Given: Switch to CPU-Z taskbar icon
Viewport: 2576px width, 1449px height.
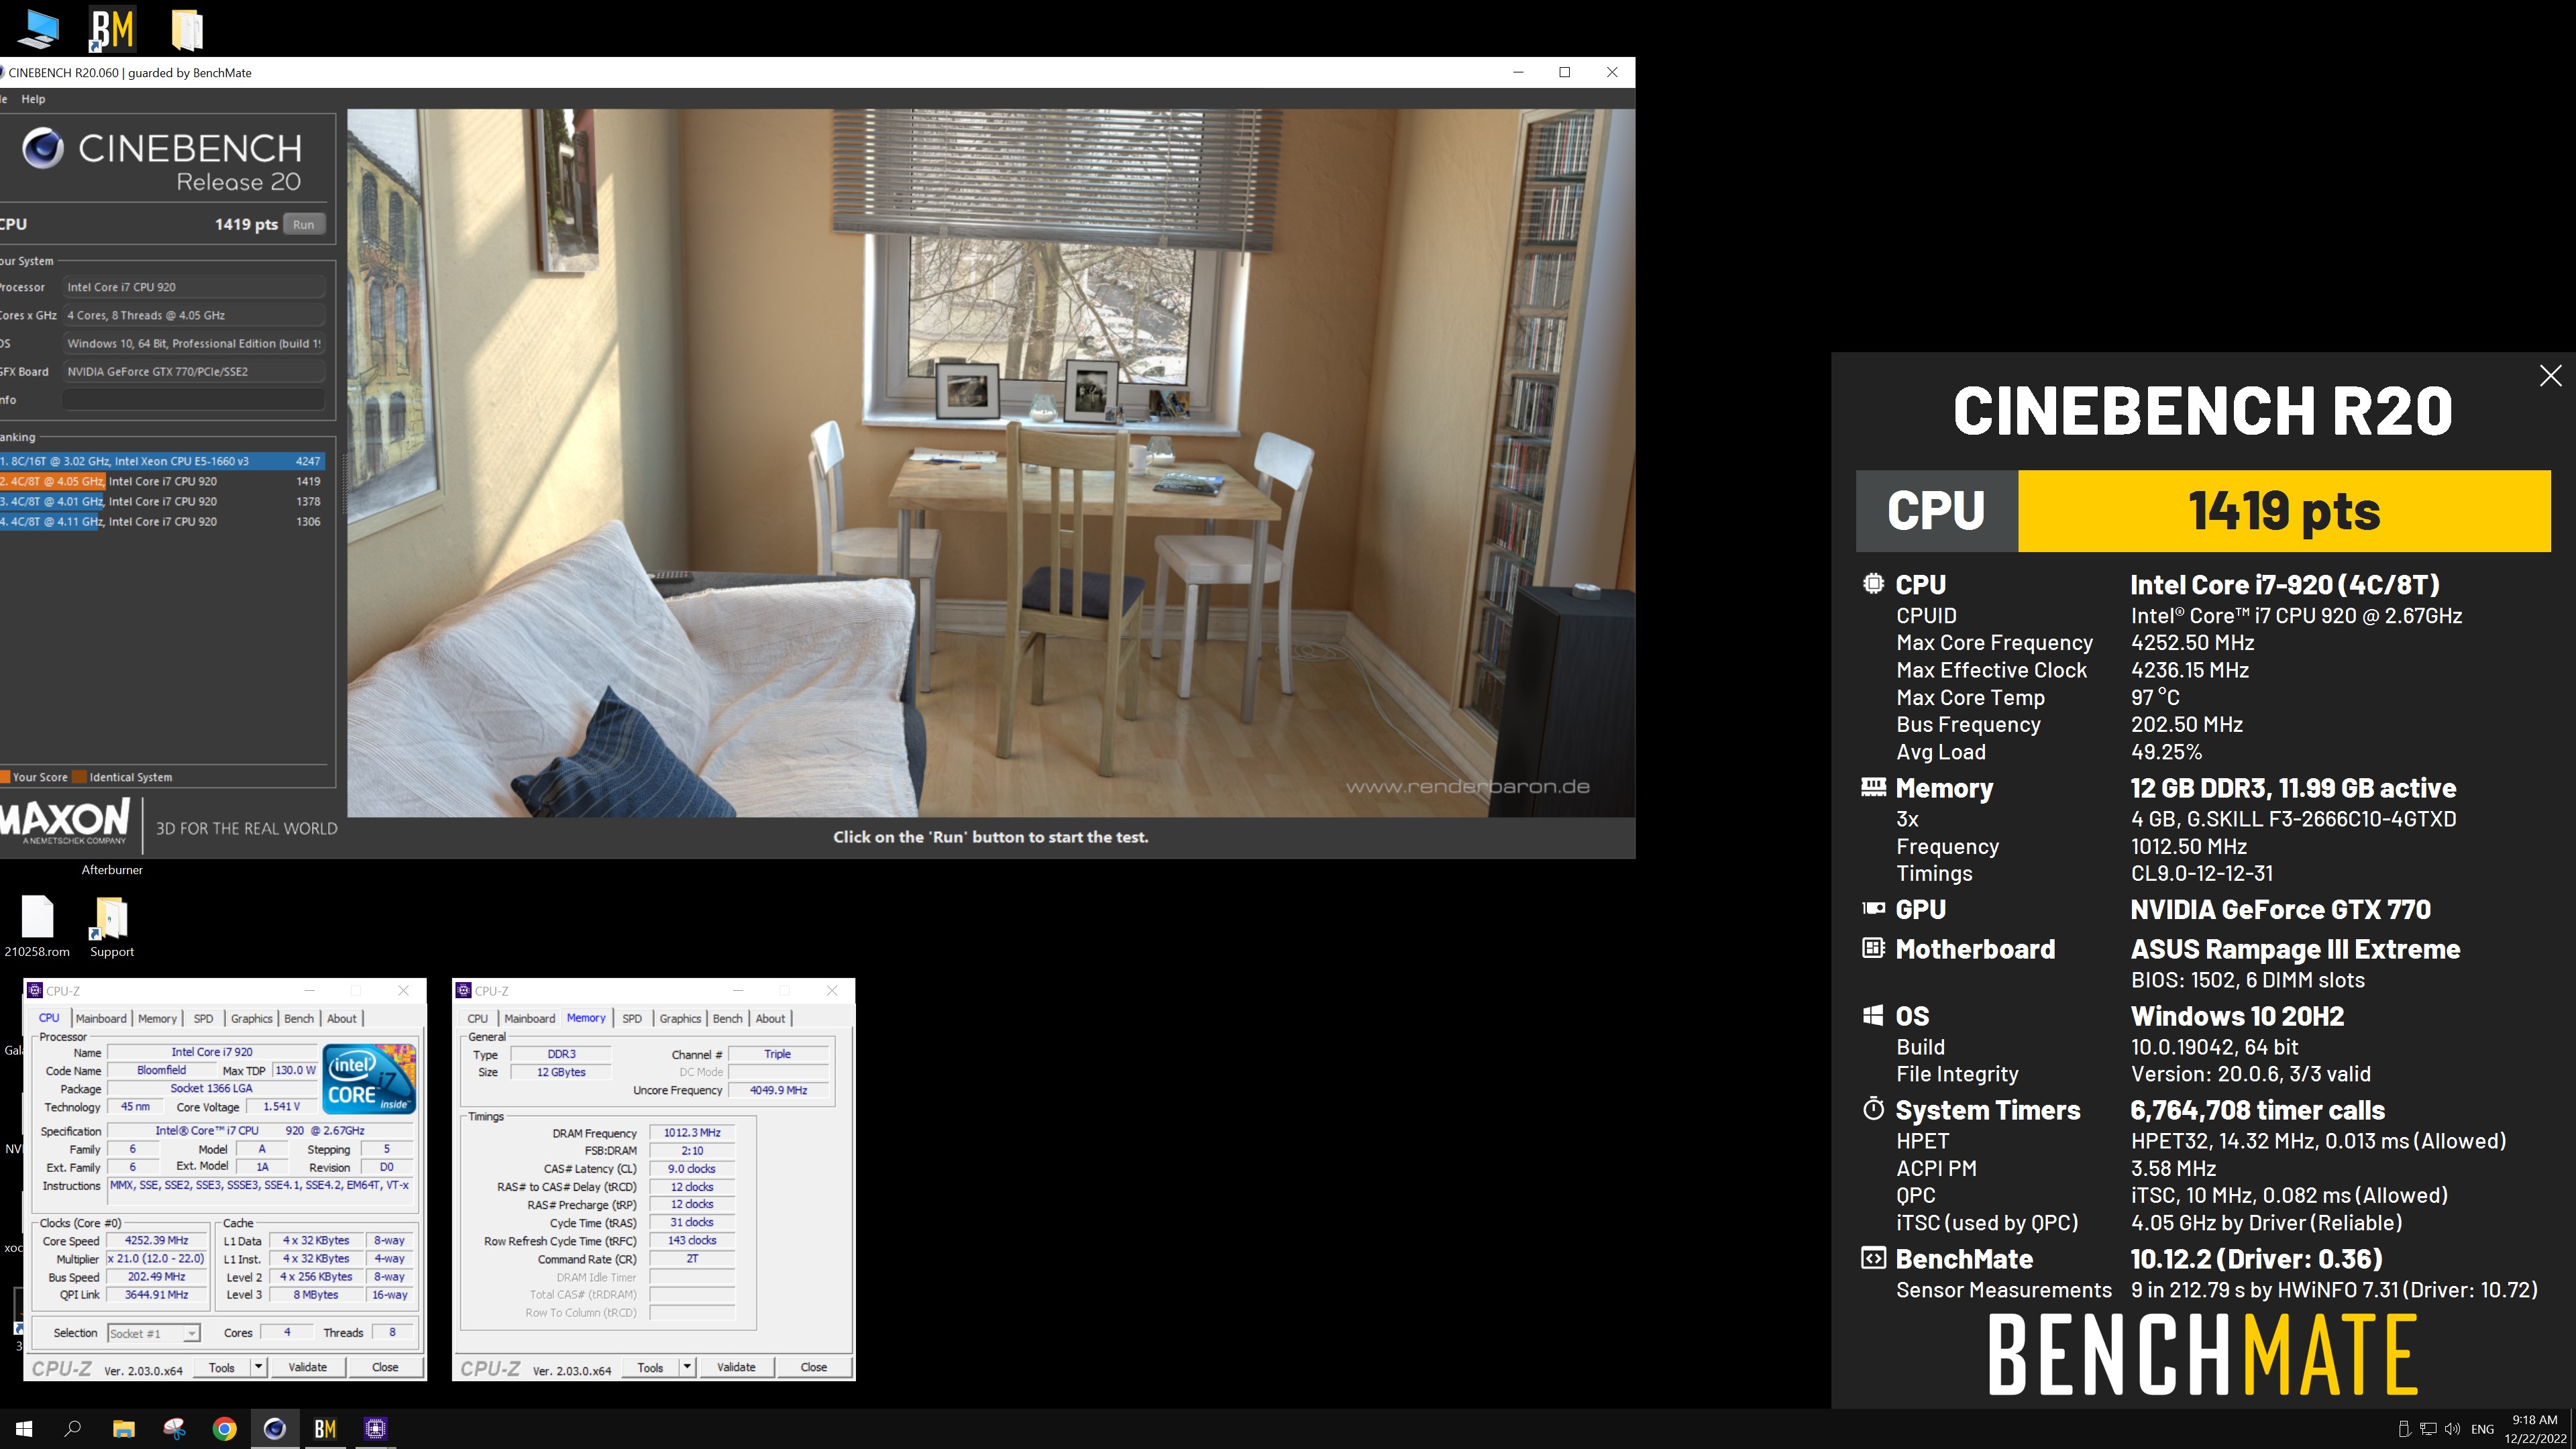Looking at the screenshot, I should pyautogui.click(x=376, y=1429).
